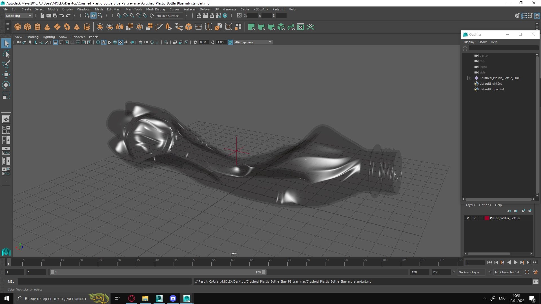Open the sRGB gamma view transform dropdown
This screenshot has width=541, height=304.
pos(270,42)
